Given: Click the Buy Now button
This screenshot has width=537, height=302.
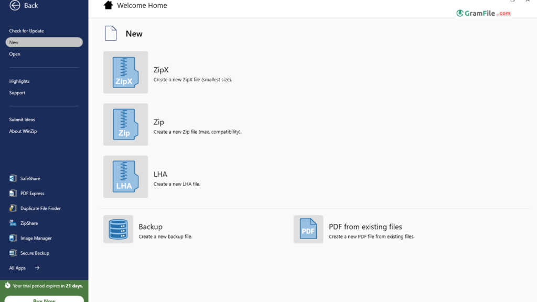Looking at the screenshot, I should click(x=44, y=299).
